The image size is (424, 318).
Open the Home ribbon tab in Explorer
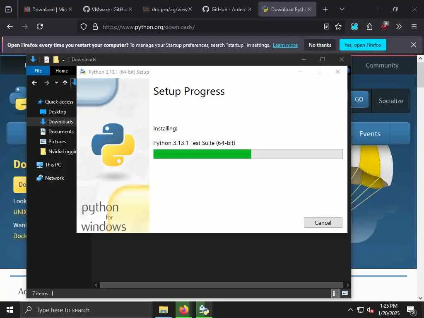coord(62,71)
